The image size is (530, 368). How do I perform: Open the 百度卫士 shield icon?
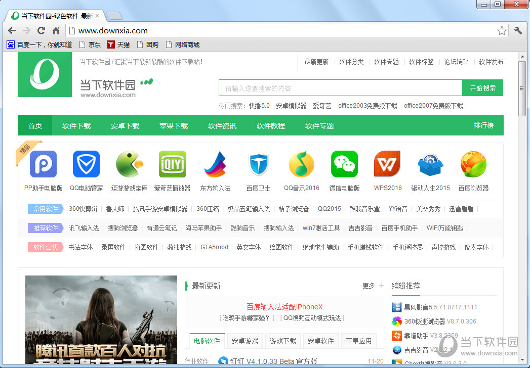point(258,164)
